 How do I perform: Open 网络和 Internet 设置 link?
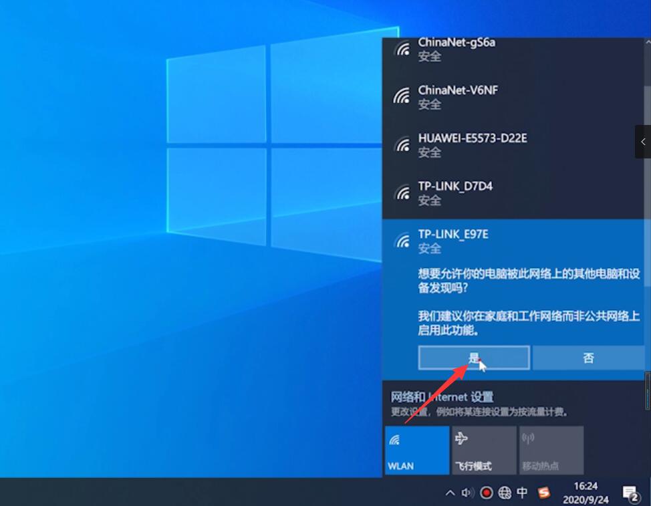pyautogui.click(x=442, y=397)
